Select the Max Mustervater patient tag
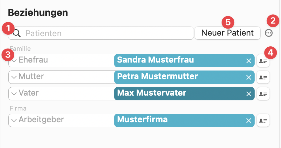The image size is (281, 148). [184, 94]
